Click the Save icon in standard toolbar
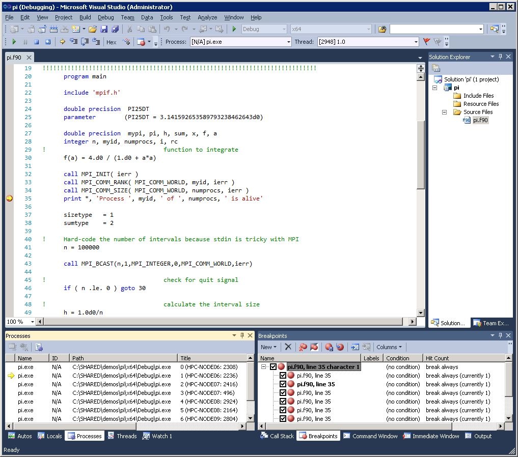Screen dimensions: 518x457 click(104, 29)
